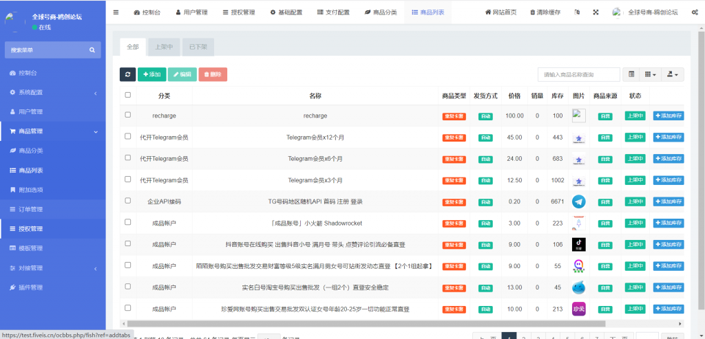
Task: Click the sidebar 搜索菜单 search box
Action: coord(52,50)
